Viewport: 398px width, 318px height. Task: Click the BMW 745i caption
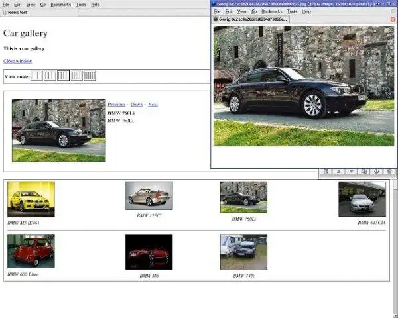243,276
